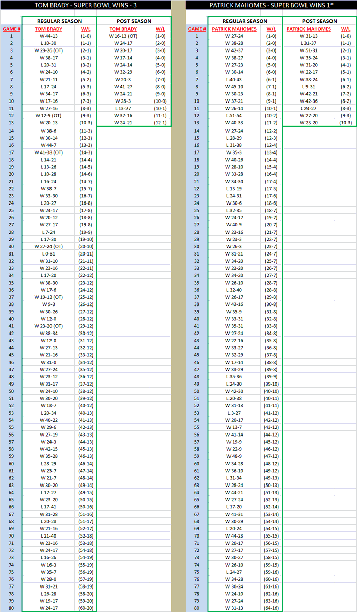The height and width of the screenshot is (612, 357).
Task: Select Brady's post season 'W 32-29' score
Action: [123, 72]
